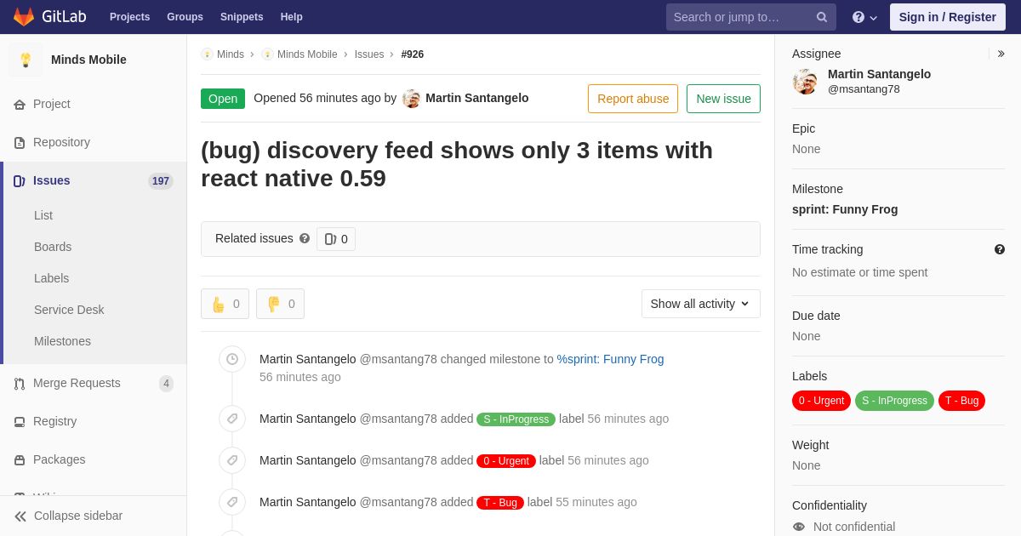
Task: Click the Time tracking help icon
Action: (1000, 249)
